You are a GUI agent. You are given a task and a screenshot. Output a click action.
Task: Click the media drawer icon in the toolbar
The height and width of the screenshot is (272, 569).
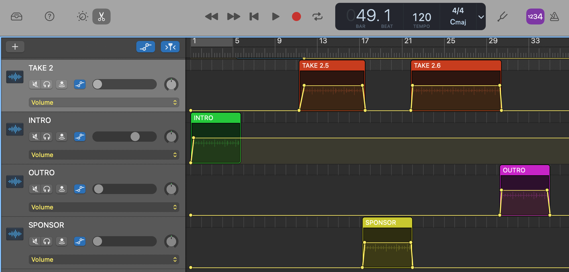tap(17, 17)
